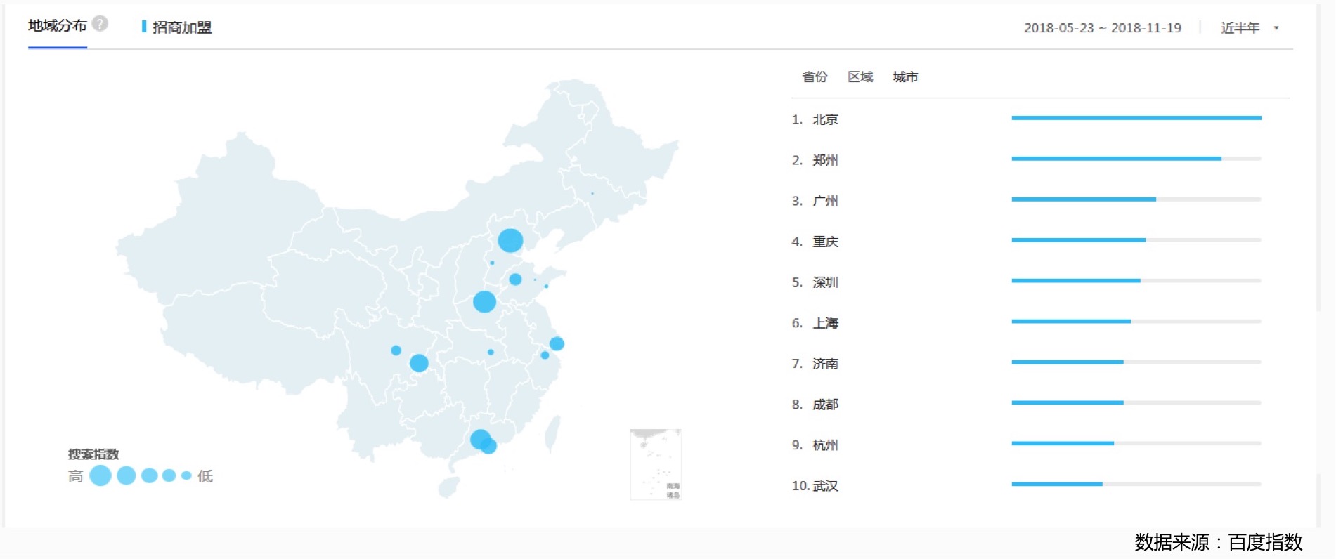Click the Chengdu bubble on the map
Viewport: 1336px width, 559px height.
(396, 350)
